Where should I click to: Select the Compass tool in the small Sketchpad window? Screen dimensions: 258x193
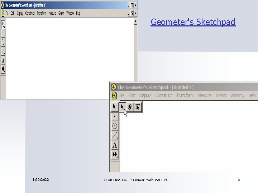pos(3,42)
